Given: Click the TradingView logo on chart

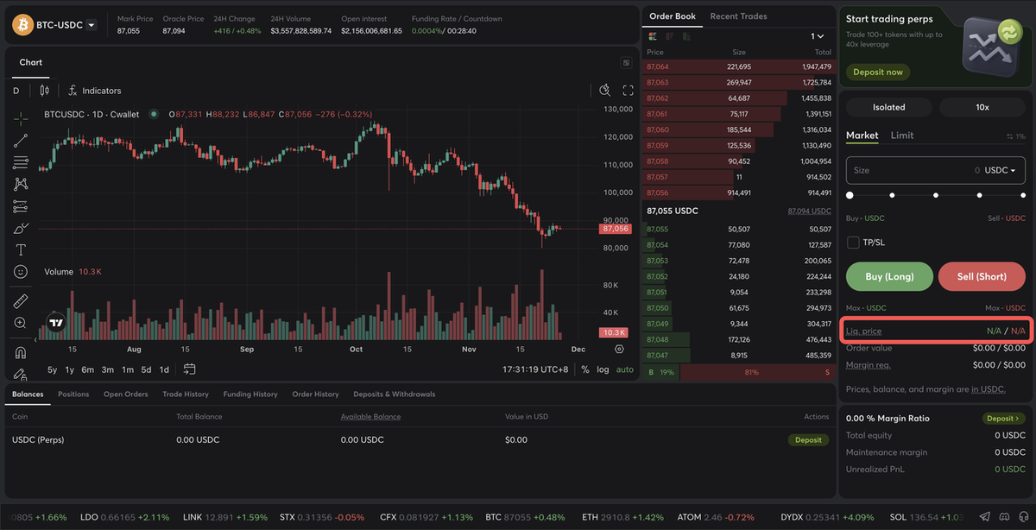Looking at the screenshot, I should 56,323.
